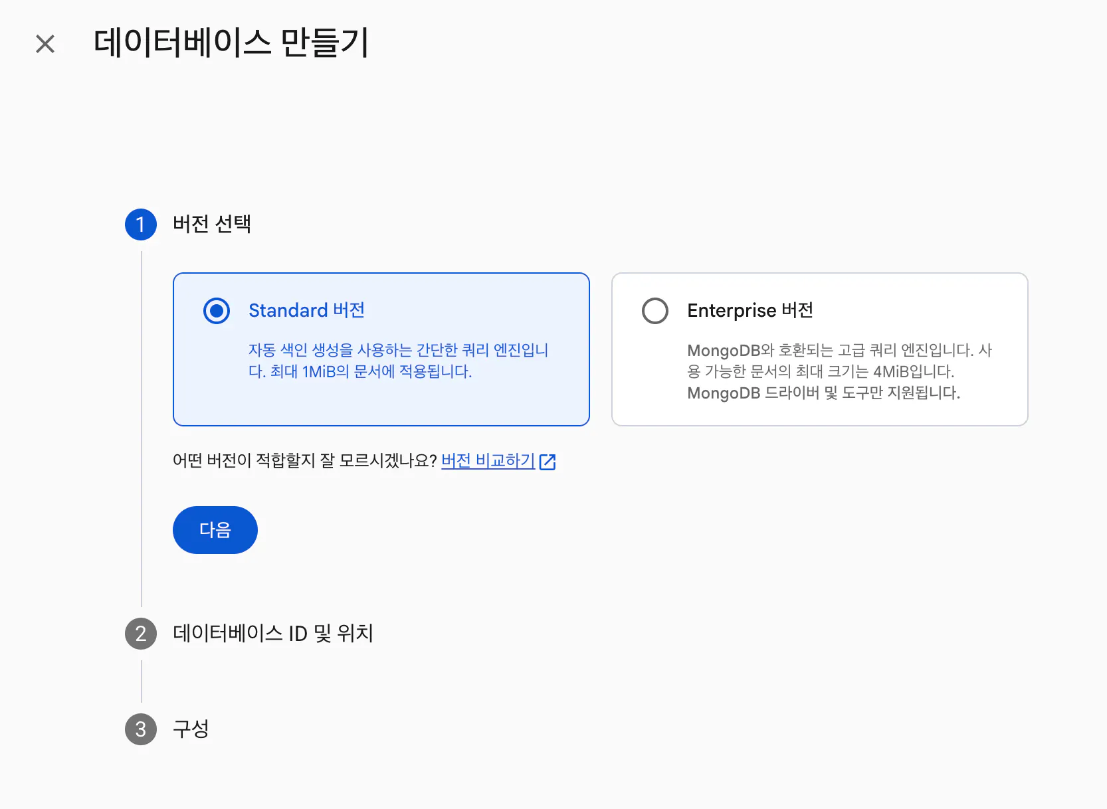Viewport: 1107px width, 809px height.
Task: Close the 데이터베이스 만들기 panel
Action: pyautogui.click(x=45, y=44)
